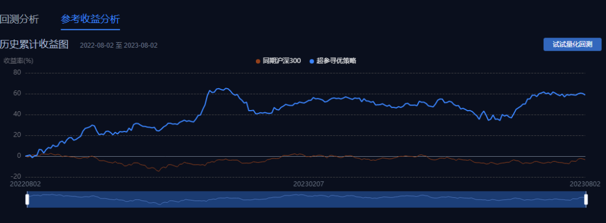Click the 试试量化回测 button

572,44
